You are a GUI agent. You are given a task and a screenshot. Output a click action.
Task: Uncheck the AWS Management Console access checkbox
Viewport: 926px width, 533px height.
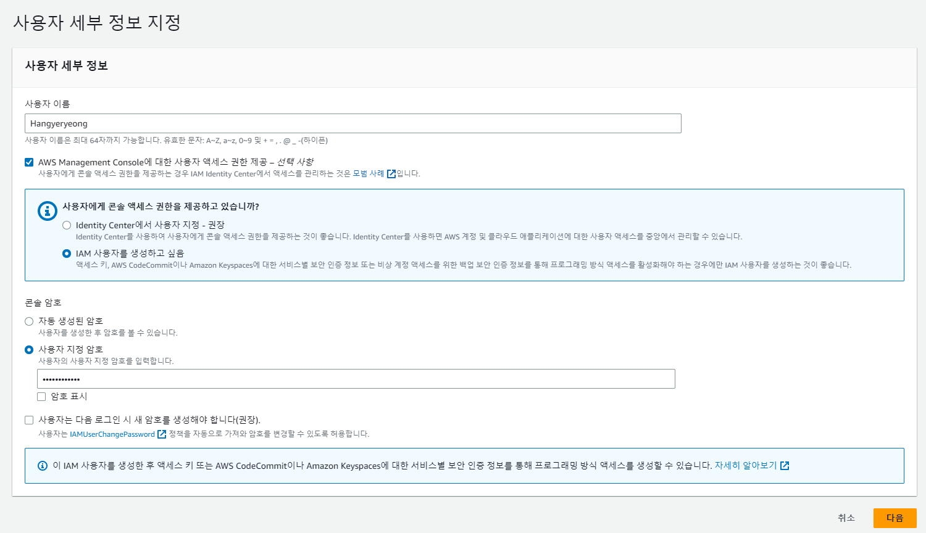(x=29, y=162)
